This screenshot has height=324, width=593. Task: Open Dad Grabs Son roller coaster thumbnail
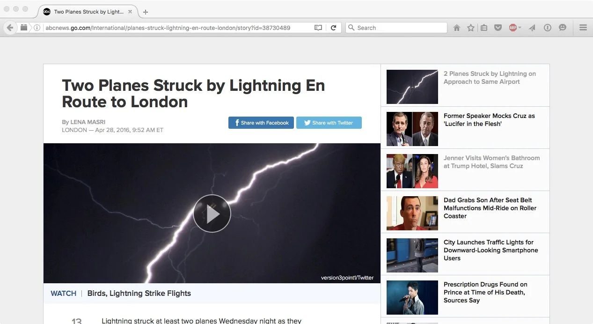[412, 214]
